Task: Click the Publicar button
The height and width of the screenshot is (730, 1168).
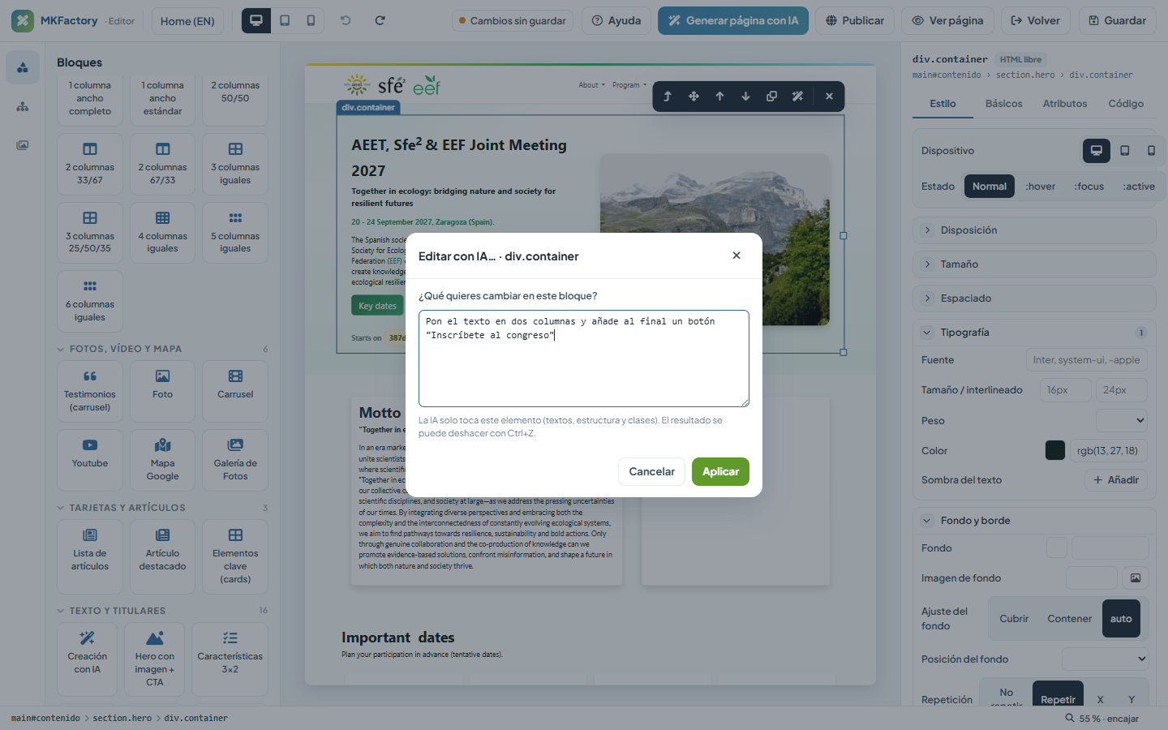Action: pyautogui.click(x=855, y=20)
